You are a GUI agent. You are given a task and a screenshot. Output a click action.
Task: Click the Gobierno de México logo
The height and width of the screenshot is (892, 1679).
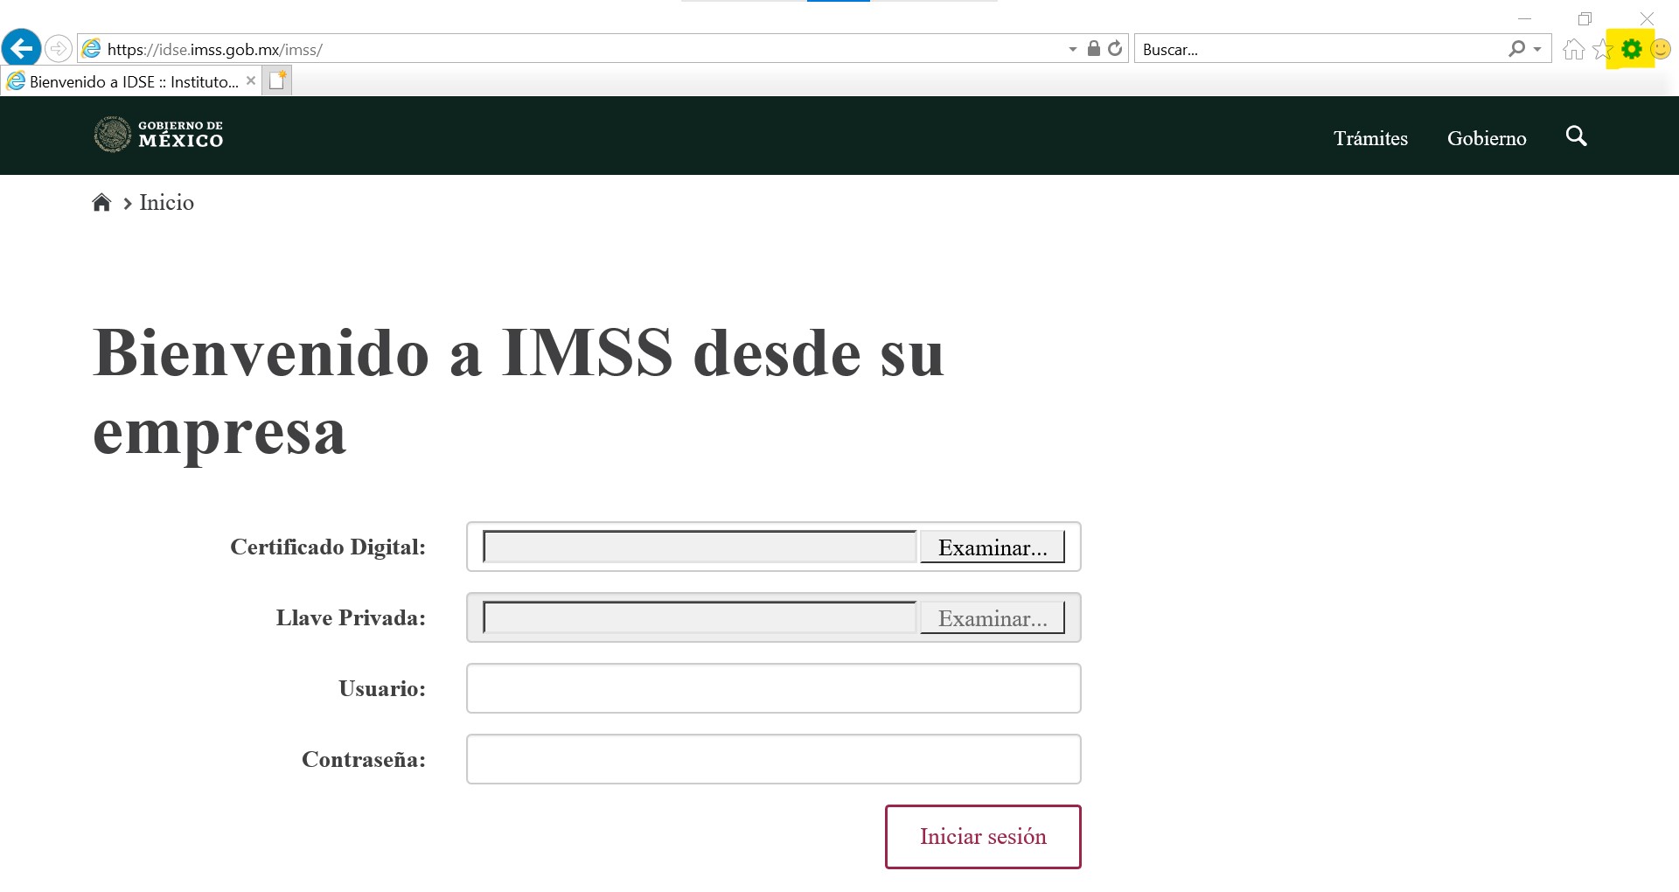point(158,135)
